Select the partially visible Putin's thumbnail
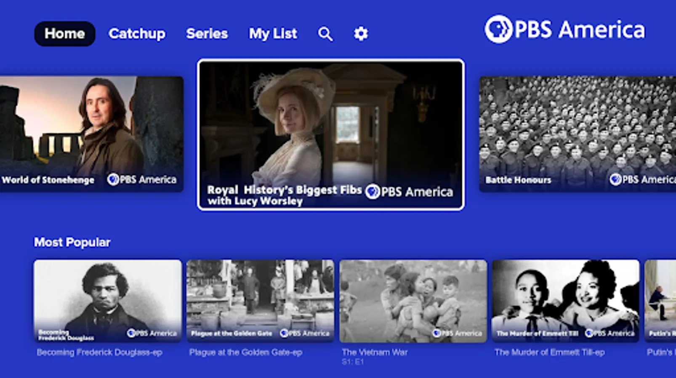This screenshot has width=676, height=378. 660,301
